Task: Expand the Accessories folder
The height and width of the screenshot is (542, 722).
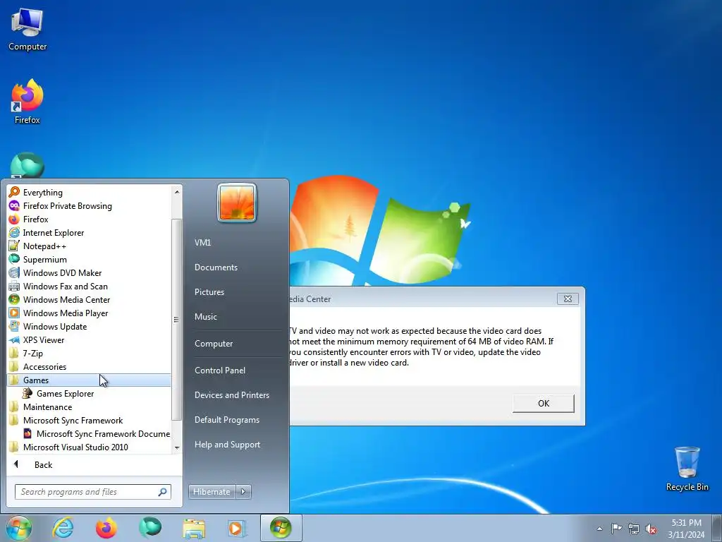Action: coord(89,367)
